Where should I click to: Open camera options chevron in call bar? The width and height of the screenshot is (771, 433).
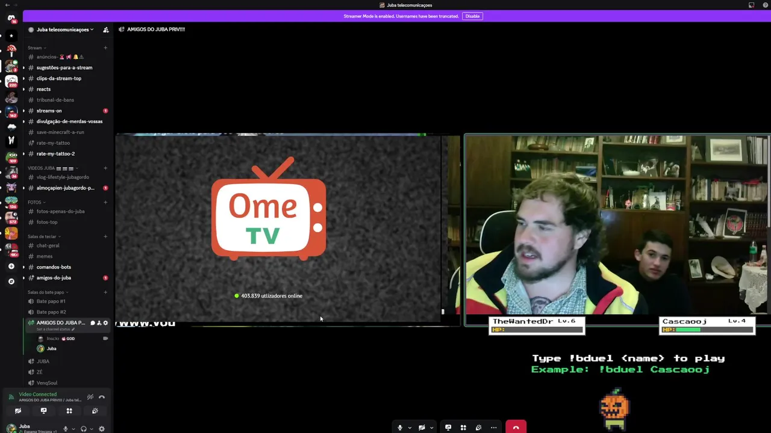coord(431,428)
